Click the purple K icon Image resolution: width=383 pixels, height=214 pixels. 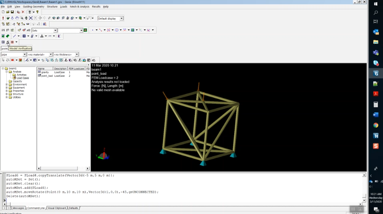(59, 36)
